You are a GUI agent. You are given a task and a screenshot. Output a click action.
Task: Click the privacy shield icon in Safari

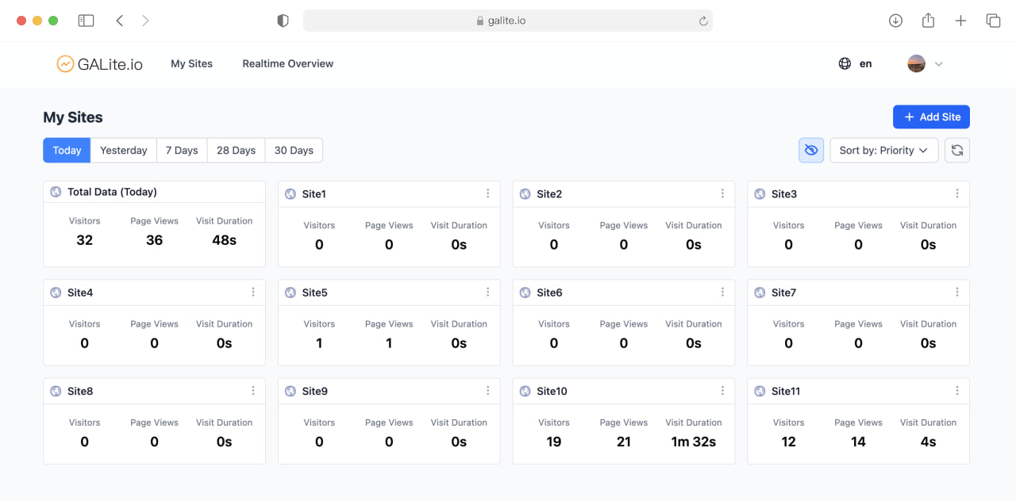tap(283, 21)
